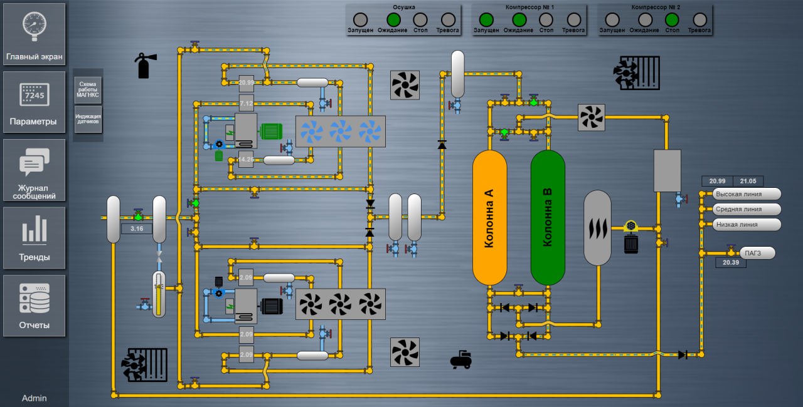
Task: Click the green Колонна B vessel
Action: tap(548, 217)
